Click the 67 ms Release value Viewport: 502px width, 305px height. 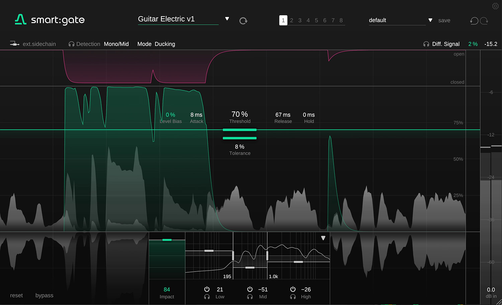(x=283, y=115)
